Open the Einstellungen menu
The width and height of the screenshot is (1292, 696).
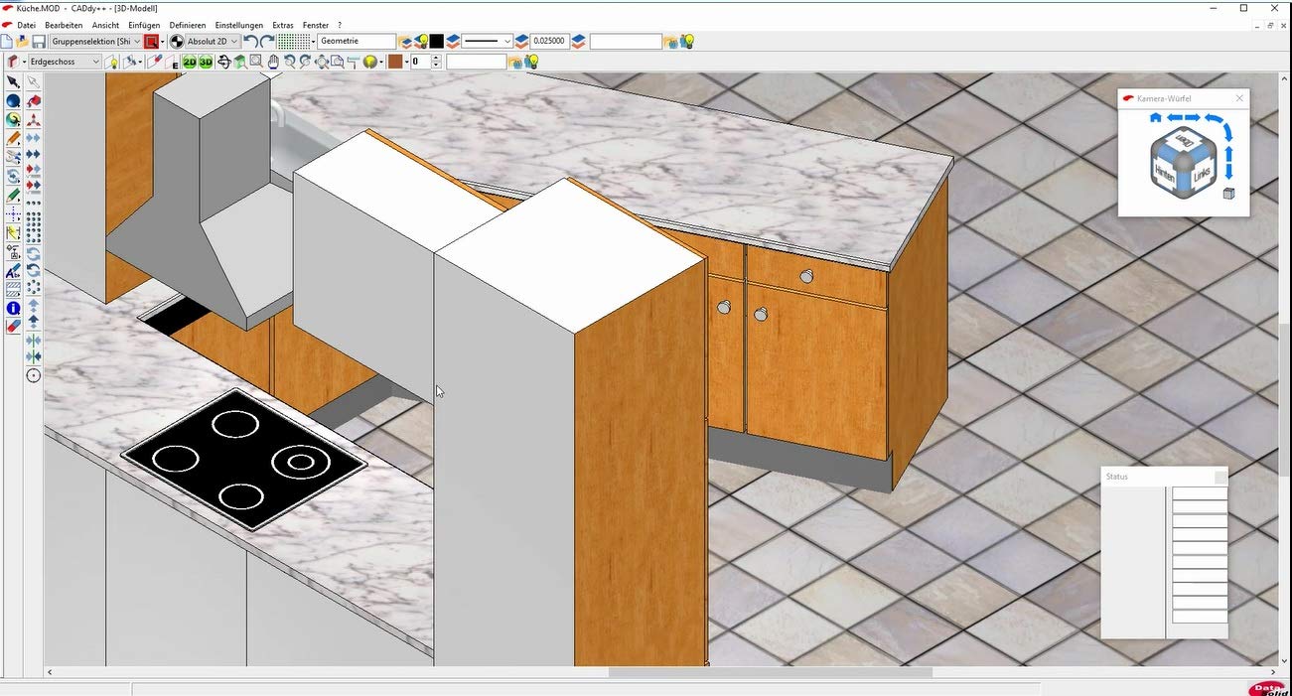tap(239, 25)
